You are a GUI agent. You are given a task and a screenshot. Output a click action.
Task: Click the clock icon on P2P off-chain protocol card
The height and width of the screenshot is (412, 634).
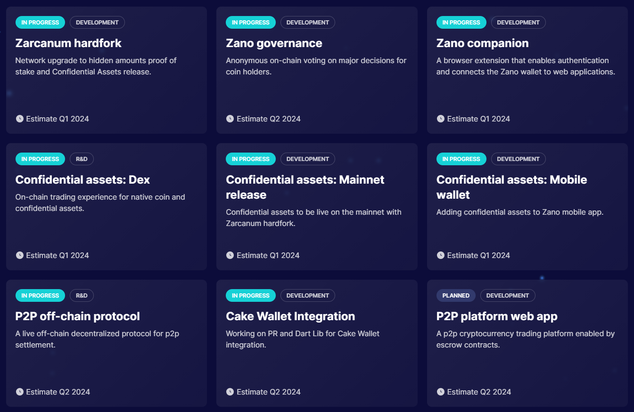pos(20,392)
